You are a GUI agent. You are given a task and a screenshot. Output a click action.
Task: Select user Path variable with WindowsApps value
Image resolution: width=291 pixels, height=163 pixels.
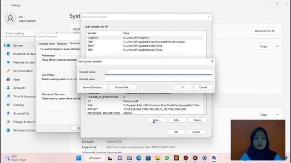point(145,42)
